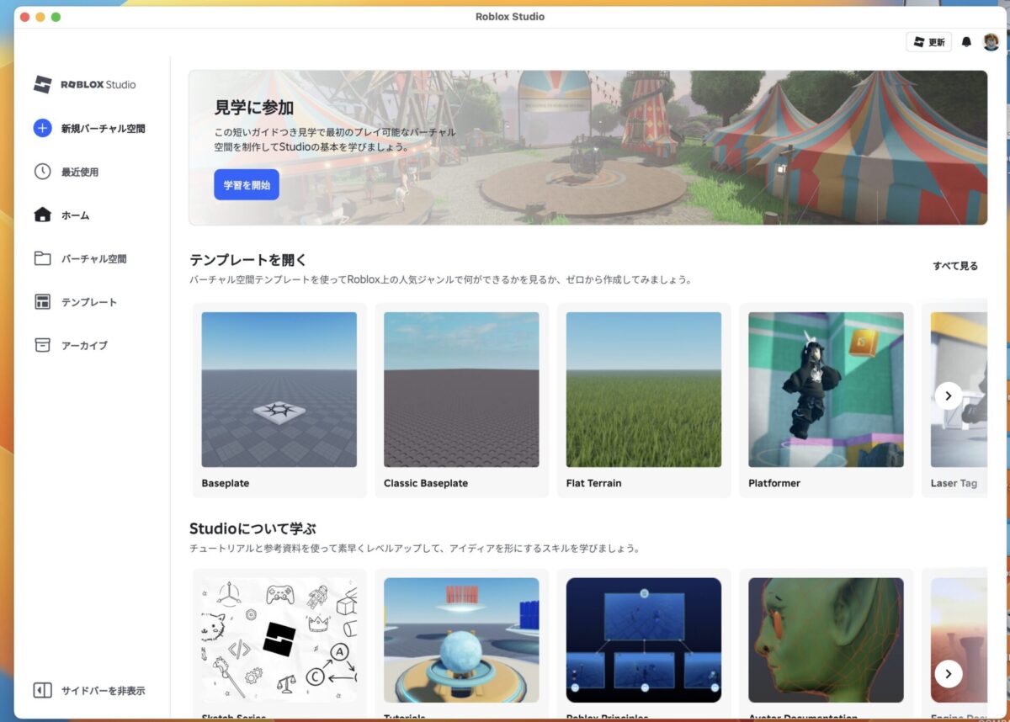Open notifications with the bell icon
The width and height of the screenshot is (1010, 722).
click(966, 42)
